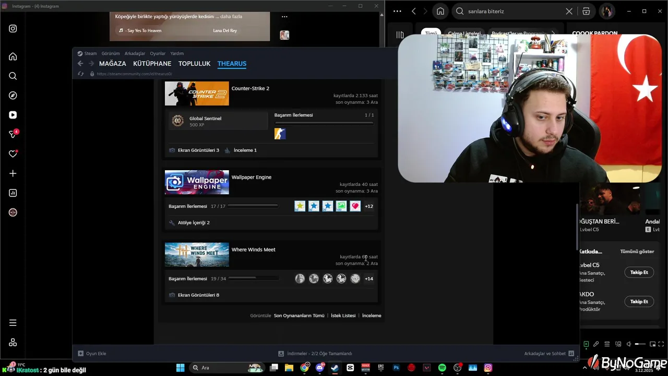Click Wallpaper Engine heart achievement icon

pos(355,206)
